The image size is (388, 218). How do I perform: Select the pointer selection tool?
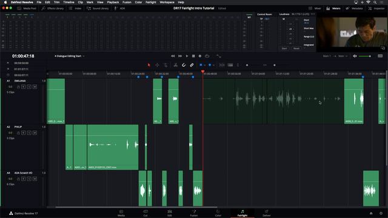coord(149,65)
